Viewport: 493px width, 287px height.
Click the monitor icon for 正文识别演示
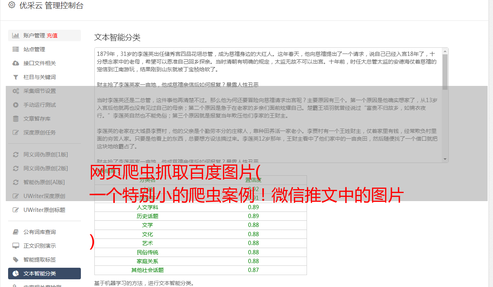pyautogui.click(x=16, y=246)
